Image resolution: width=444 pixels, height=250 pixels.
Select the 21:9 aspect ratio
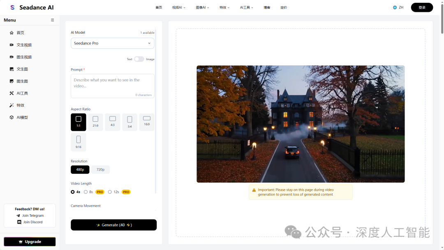point(95,122)
